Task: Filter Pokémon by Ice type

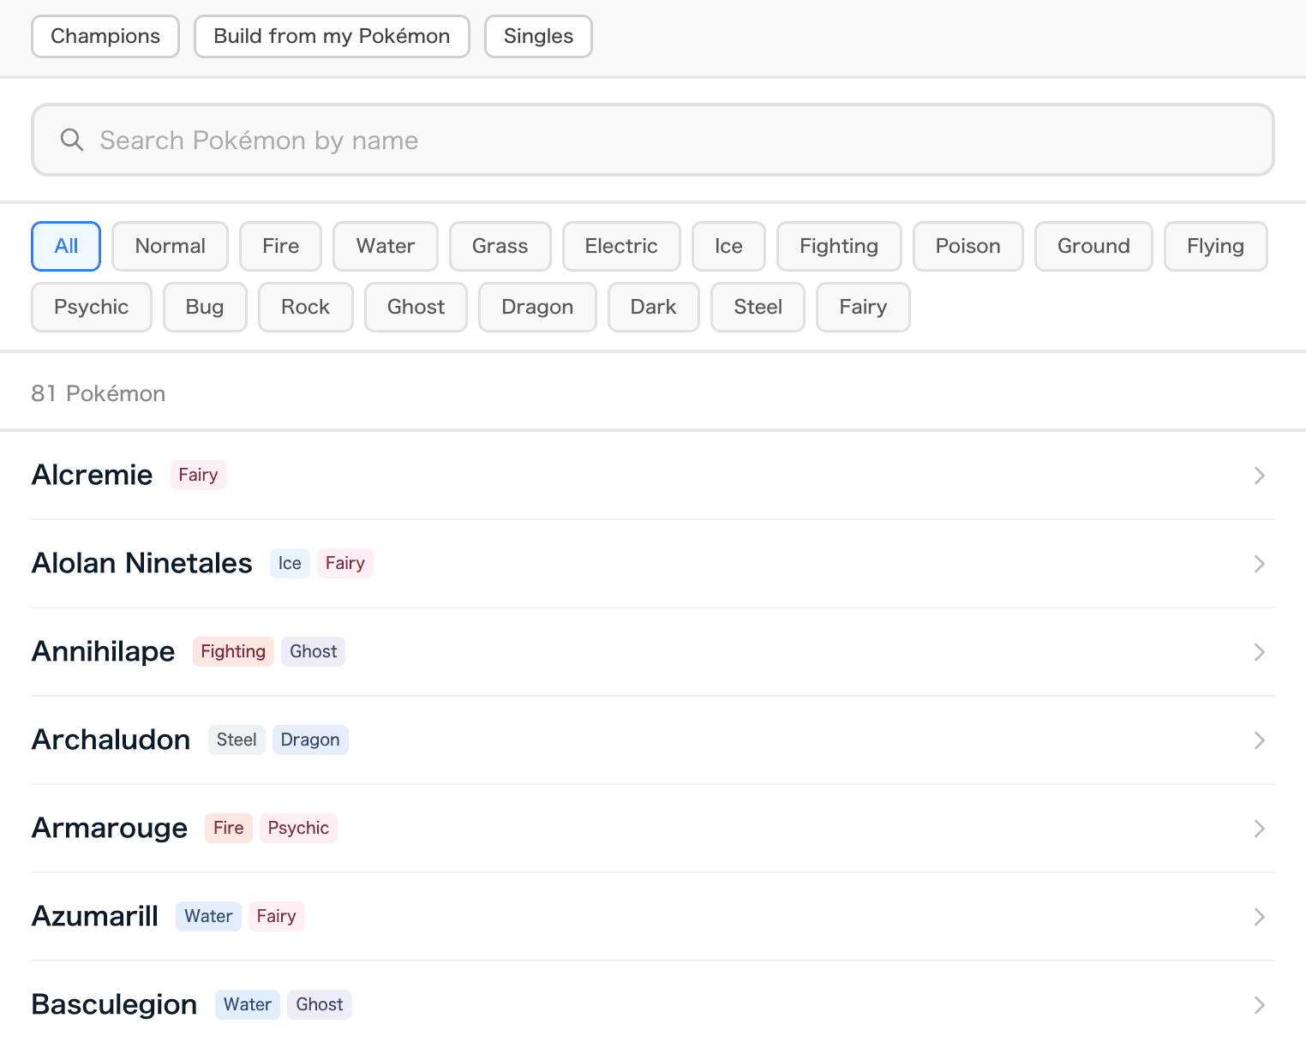Action: [x=728, y=246]
